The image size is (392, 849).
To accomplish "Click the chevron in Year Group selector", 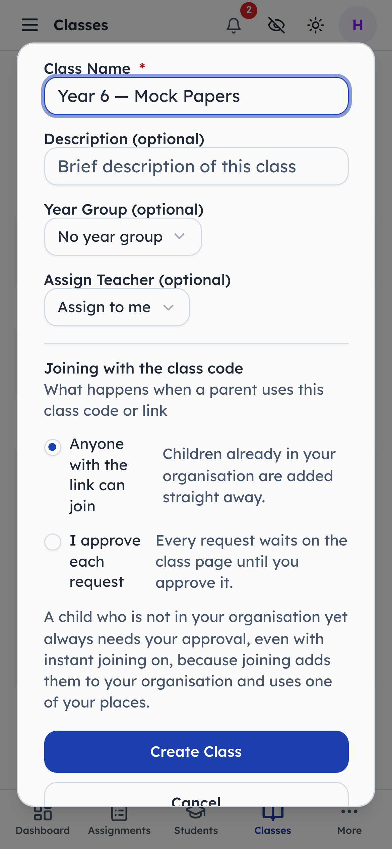I will [180, 237].
